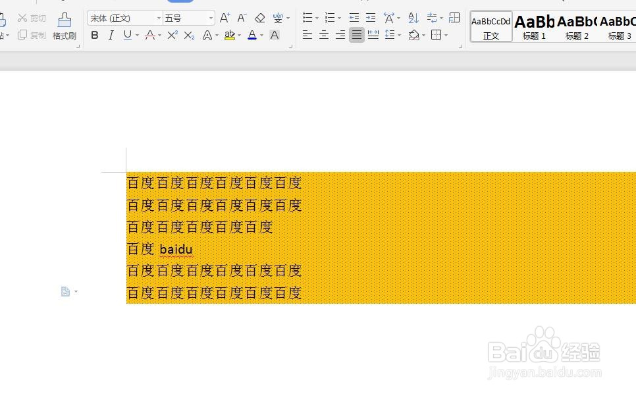
Task: Open font dialog launcher corner arrow
Action: pyautogui.click(x=291, y=47)
